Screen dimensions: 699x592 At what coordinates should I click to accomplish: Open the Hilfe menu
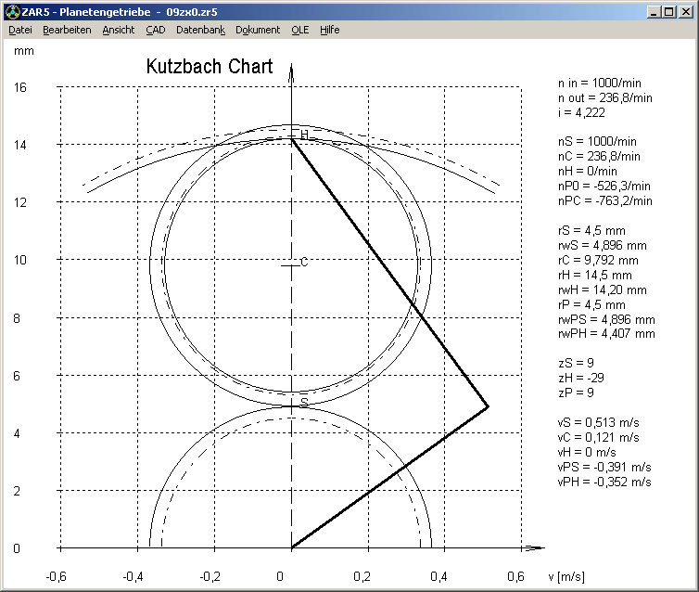pos(329,30)
